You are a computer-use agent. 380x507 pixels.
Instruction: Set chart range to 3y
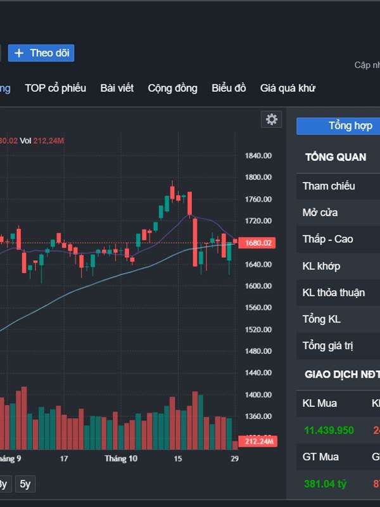(3, 484)
